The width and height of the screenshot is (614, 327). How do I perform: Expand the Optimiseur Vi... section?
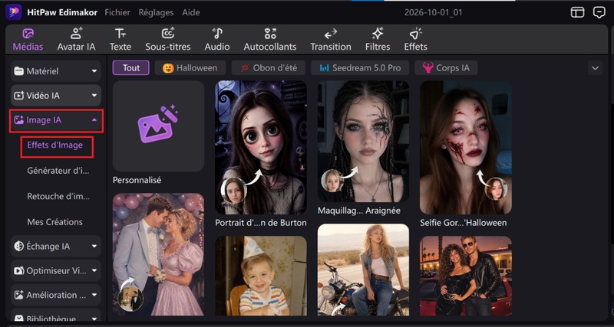click(x=56, y=270)
